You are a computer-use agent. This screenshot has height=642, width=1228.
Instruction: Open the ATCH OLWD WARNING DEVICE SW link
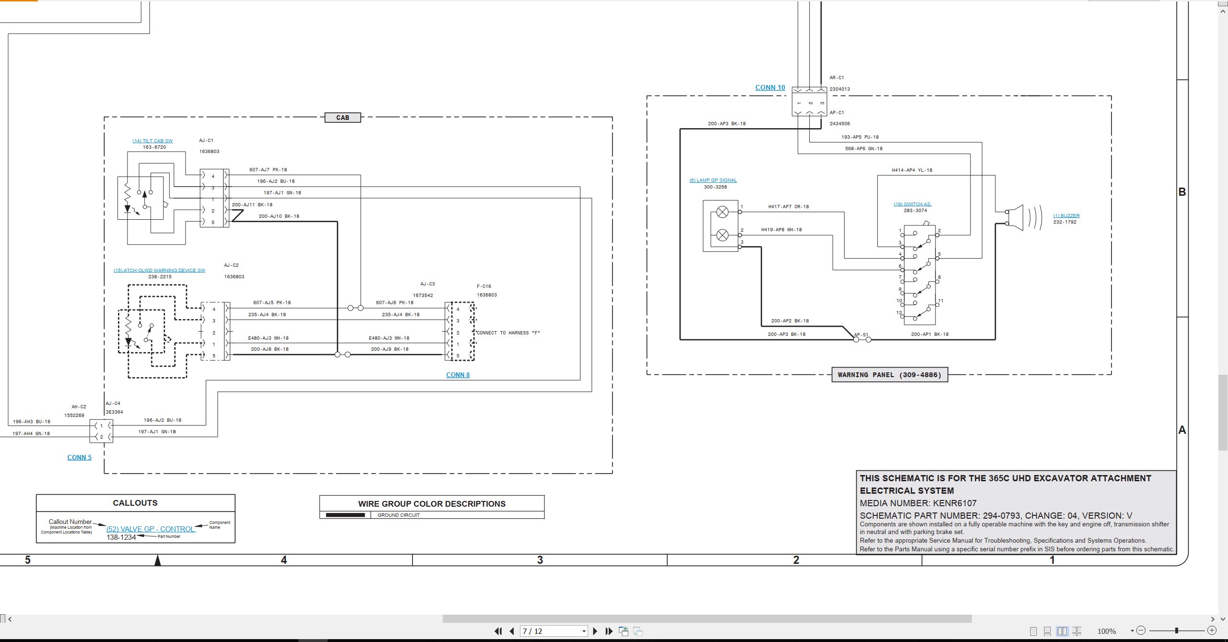pyautogui.click(x=159, y=271)
